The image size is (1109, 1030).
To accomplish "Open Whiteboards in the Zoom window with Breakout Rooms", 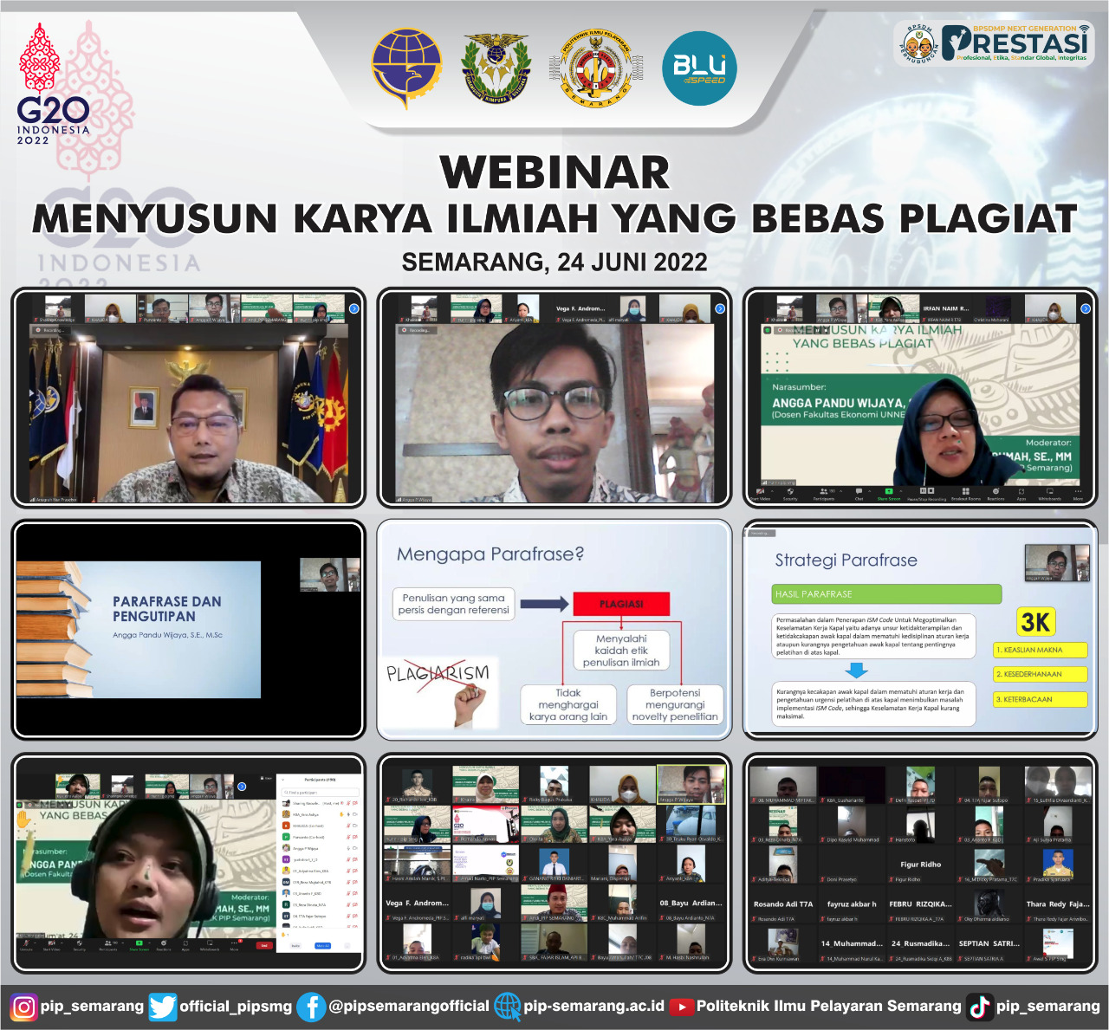I will point(1050,494).
